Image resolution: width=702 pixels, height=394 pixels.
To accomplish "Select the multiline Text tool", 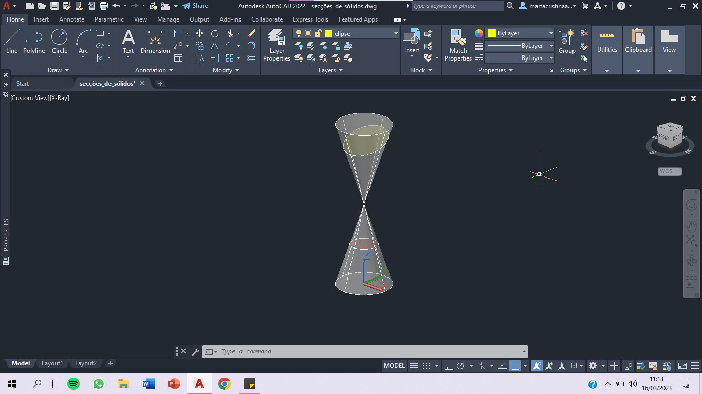I will pos(128,41).
